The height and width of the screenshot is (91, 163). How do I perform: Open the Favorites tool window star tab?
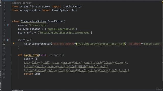(x=1, y=86)
